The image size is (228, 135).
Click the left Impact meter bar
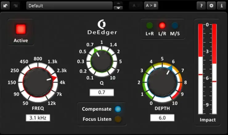(201, 69)
